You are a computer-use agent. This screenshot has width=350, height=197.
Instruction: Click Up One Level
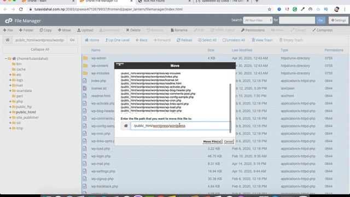pyautogui.click(x=118, y=40)
